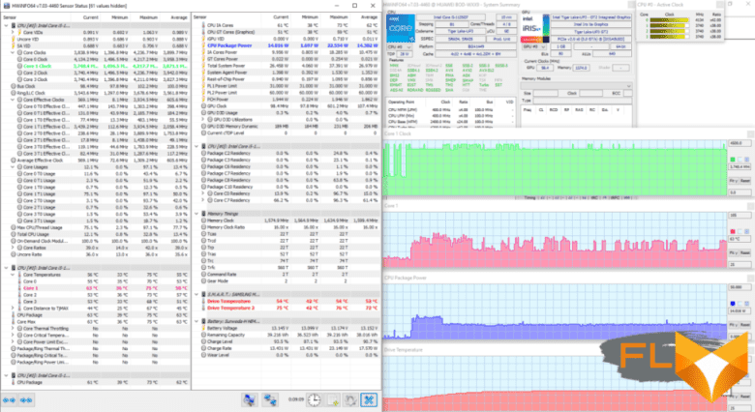Open the Memory Modules dropdown
This screenshot has height=412, width=755.
(576, 86)
